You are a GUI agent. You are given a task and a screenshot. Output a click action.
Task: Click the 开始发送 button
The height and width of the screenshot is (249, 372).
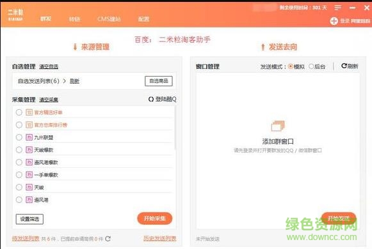pos(339,218)
